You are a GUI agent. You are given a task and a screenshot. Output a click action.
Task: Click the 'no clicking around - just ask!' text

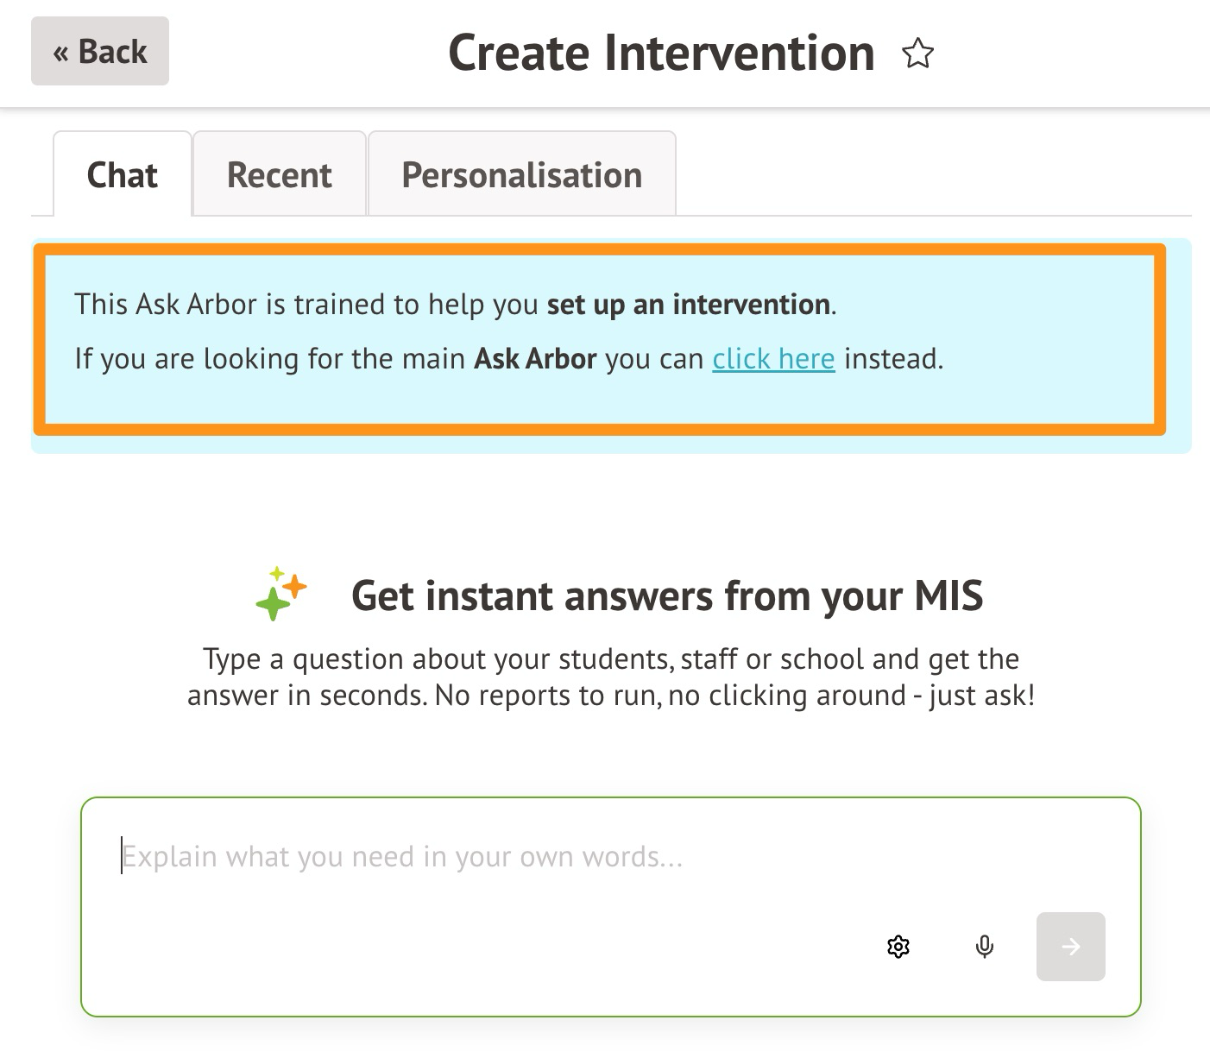[851, 696]
